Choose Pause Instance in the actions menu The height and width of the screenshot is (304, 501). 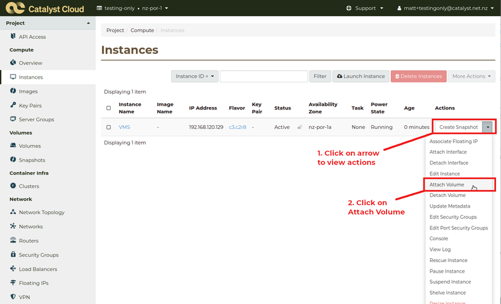(447, 271)
